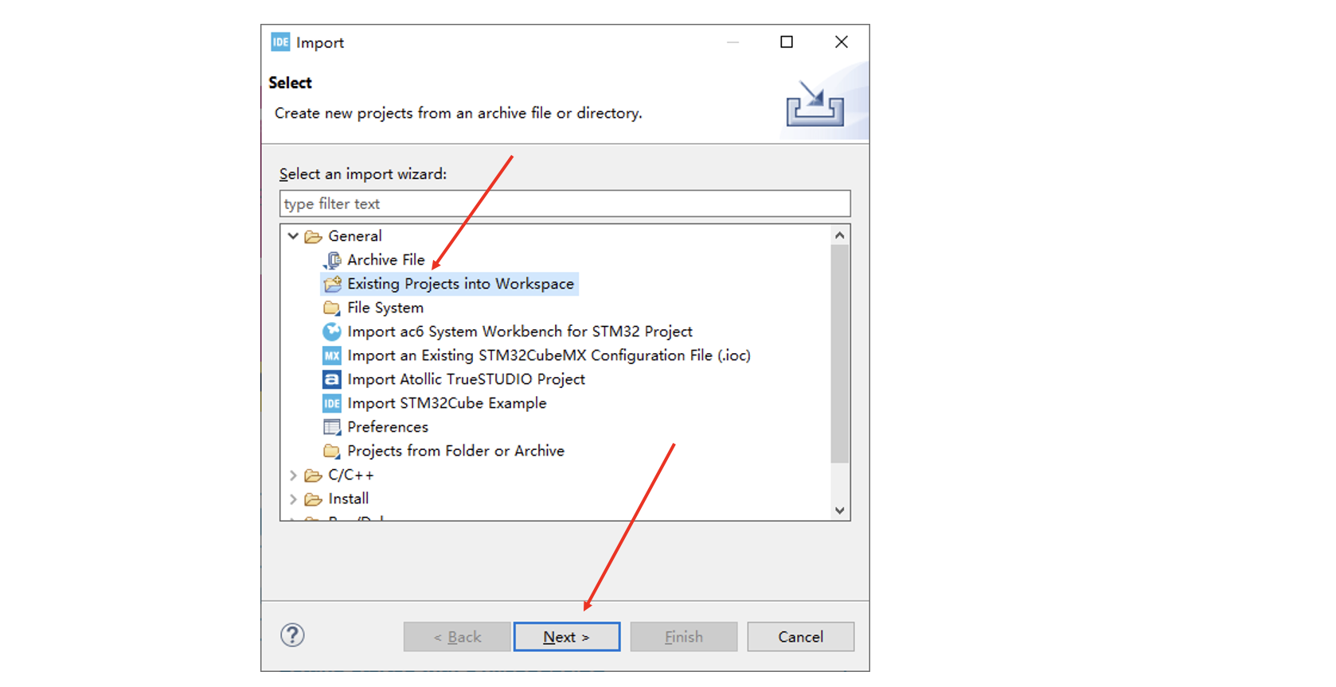This screenshot has height=687, width=1336.
Task: Maximize the Import dialog window
Action: click(x=787, y=42)
